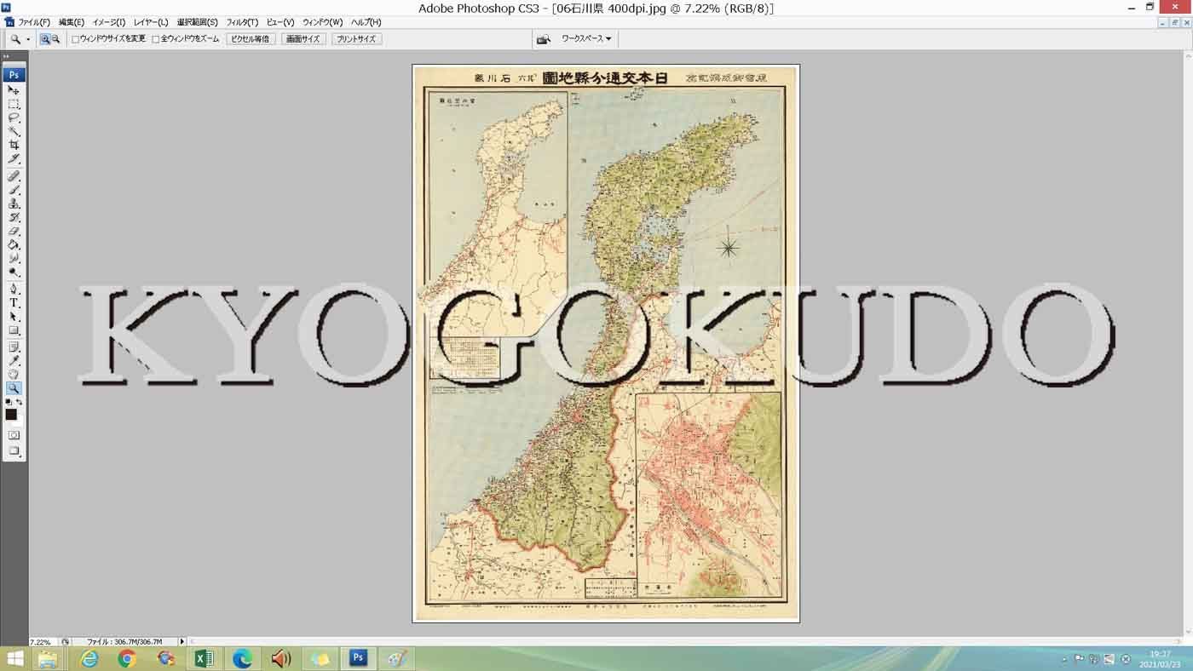Select the Type tool
Image resolution: width=1193 pixels, height=671 pixels.
14,302
